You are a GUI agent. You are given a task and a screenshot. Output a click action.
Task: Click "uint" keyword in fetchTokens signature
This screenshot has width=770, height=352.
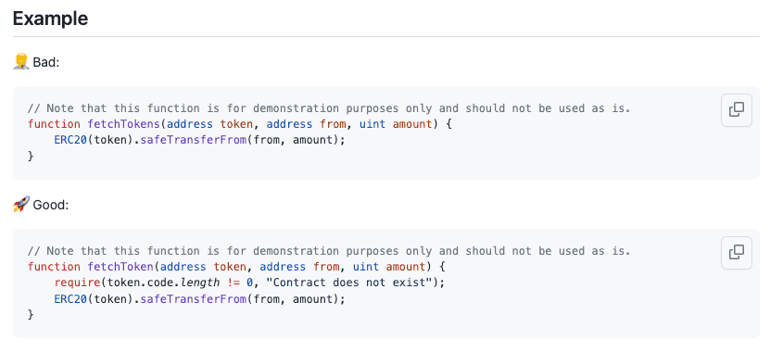372,124
